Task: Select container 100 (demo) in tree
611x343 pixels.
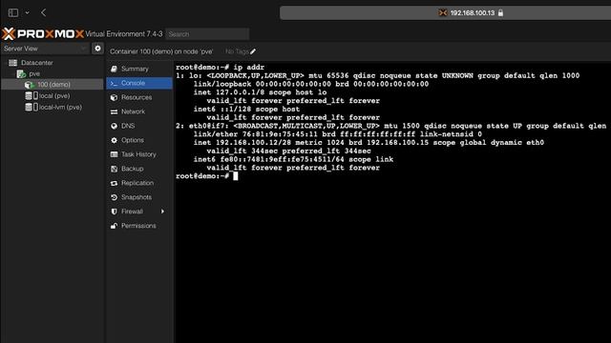Action: point(53,85)
